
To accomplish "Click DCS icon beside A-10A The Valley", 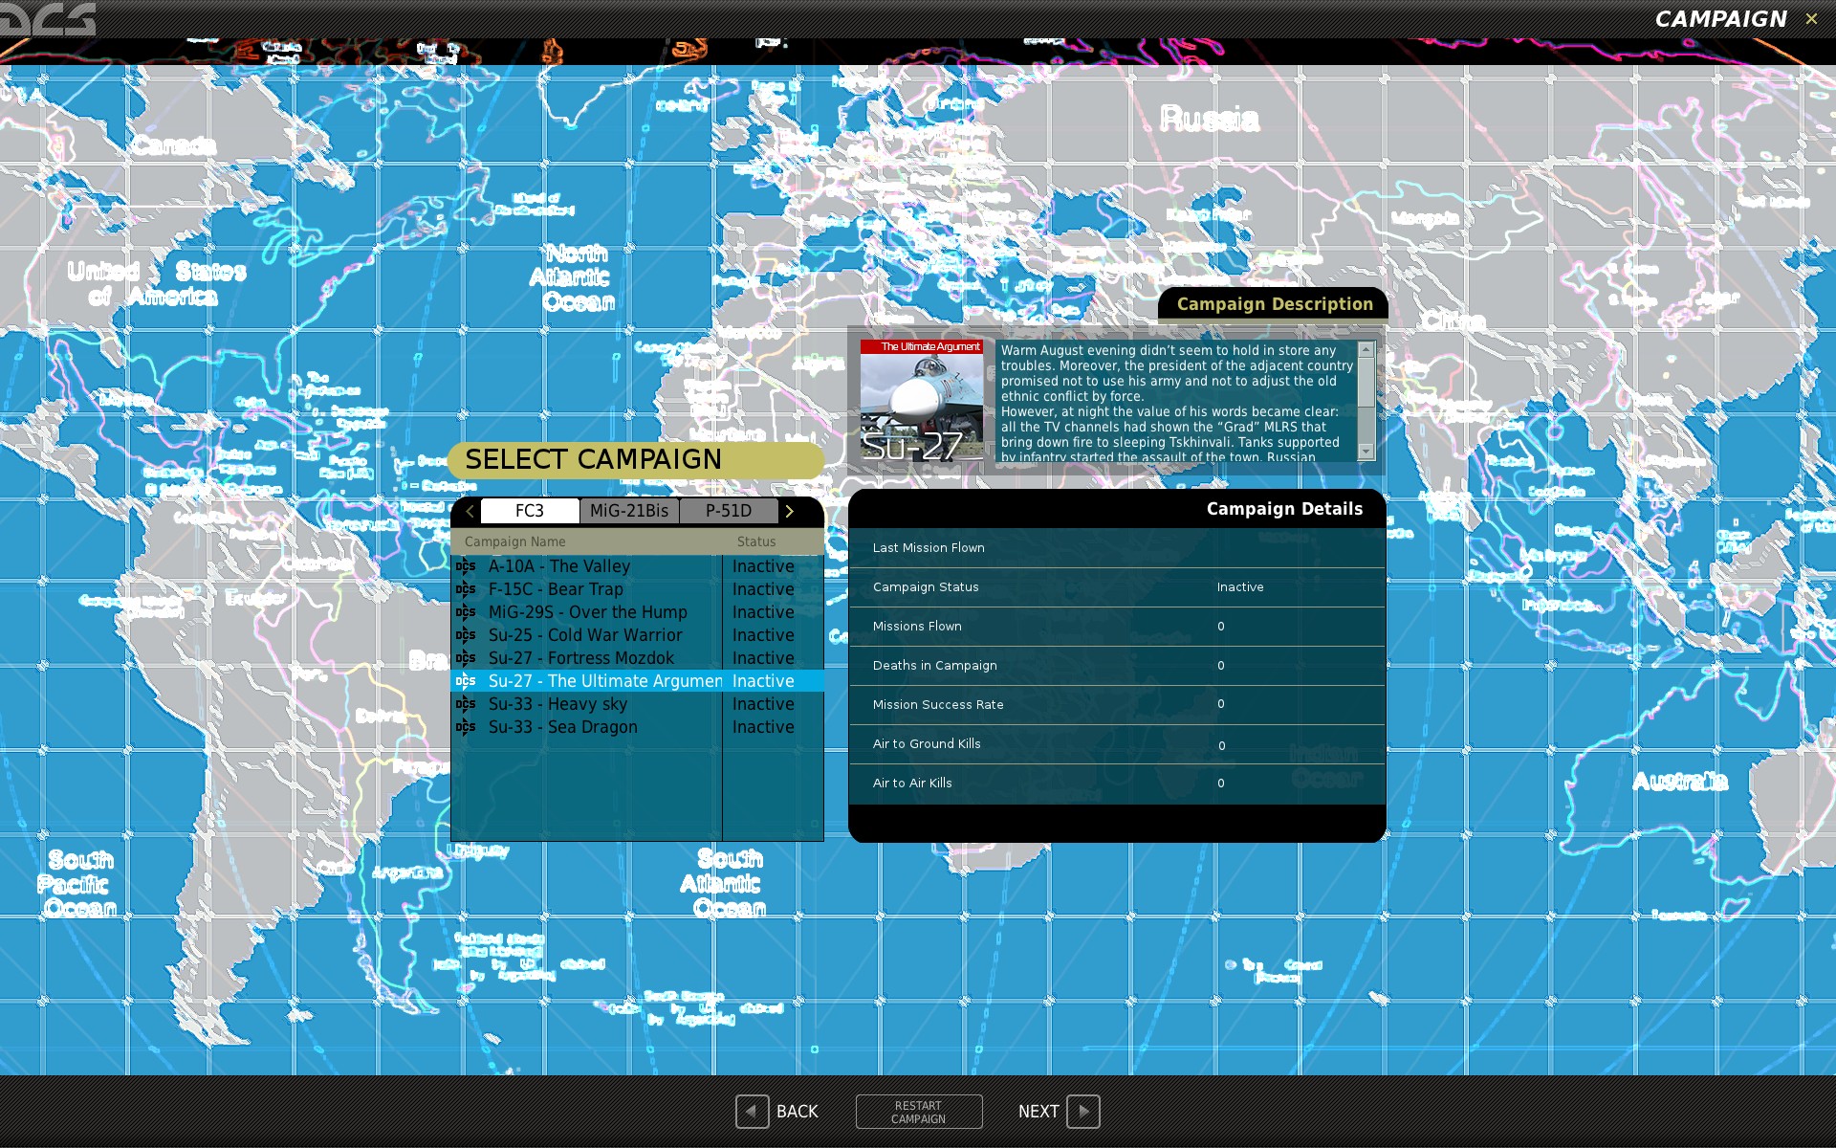I will coord(466,566).
